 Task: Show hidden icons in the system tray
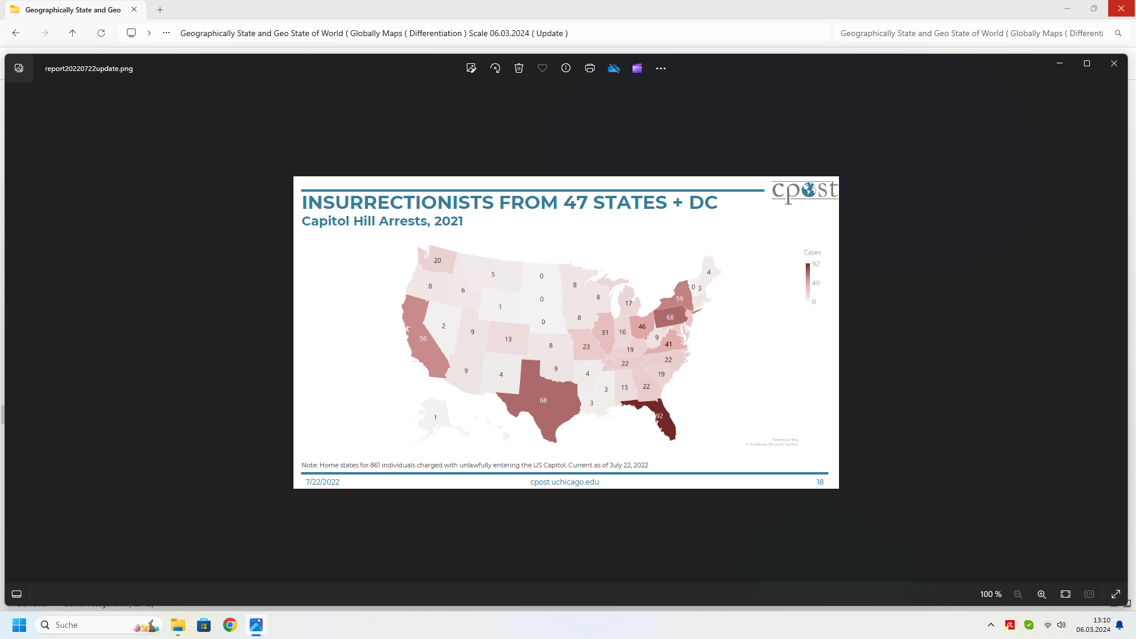click(991, 625)
